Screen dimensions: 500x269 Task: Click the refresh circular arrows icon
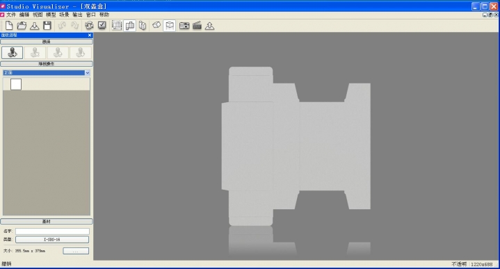pos(89,26)
